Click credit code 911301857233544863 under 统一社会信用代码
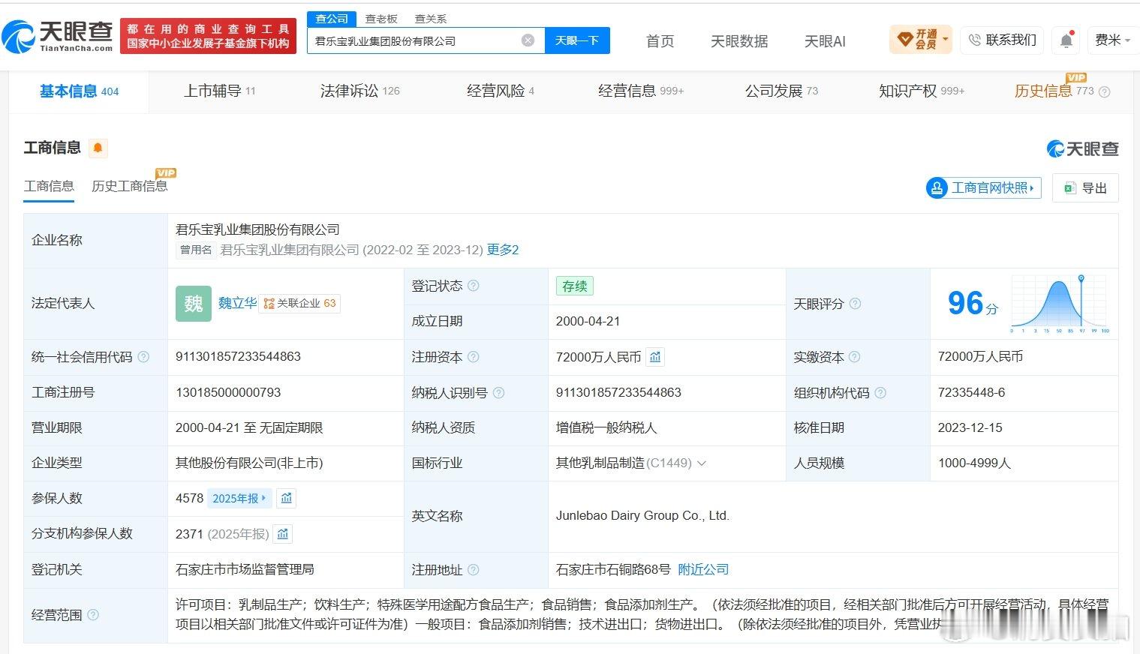Screen dimensions: 1140x654 click(x=238, y=356)
